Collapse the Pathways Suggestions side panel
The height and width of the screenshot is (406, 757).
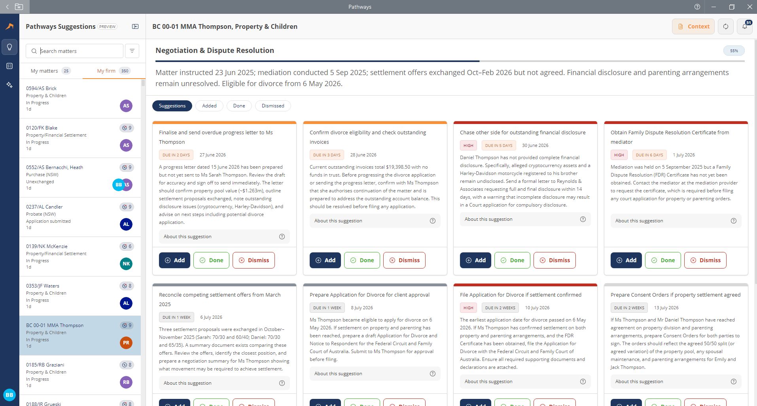coord(135,26)
